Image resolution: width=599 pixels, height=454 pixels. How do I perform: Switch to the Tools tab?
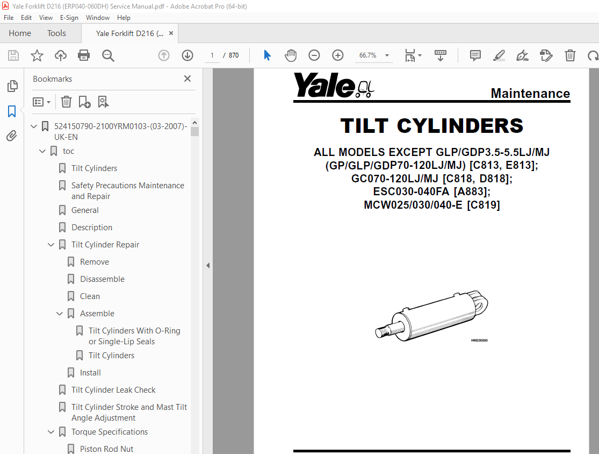56,33
